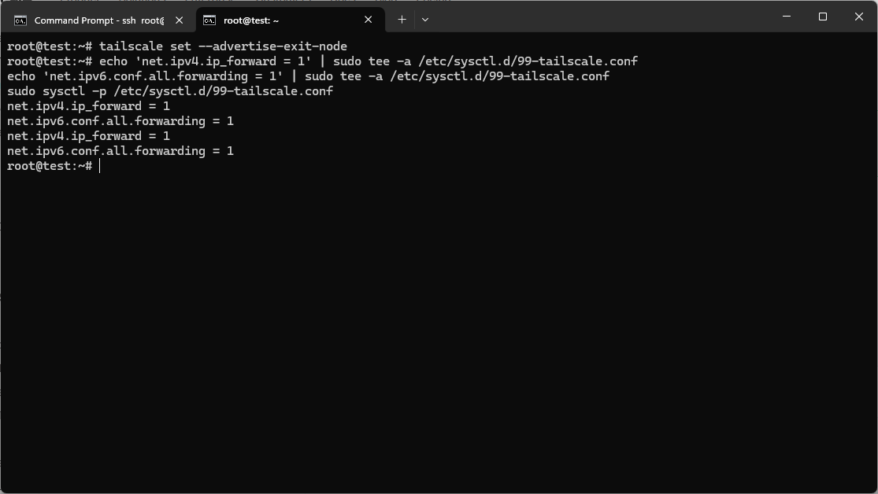Click the echo net.ipv6.conf.all.forwarding command line
The image size is (878, 494).
(x=308, y=76)
